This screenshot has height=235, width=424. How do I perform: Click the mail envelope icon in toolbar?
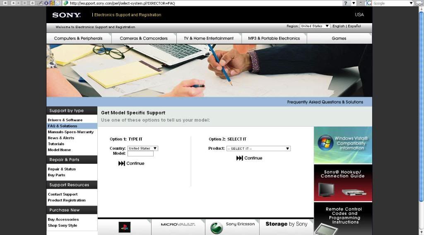[x=58, y=3]
